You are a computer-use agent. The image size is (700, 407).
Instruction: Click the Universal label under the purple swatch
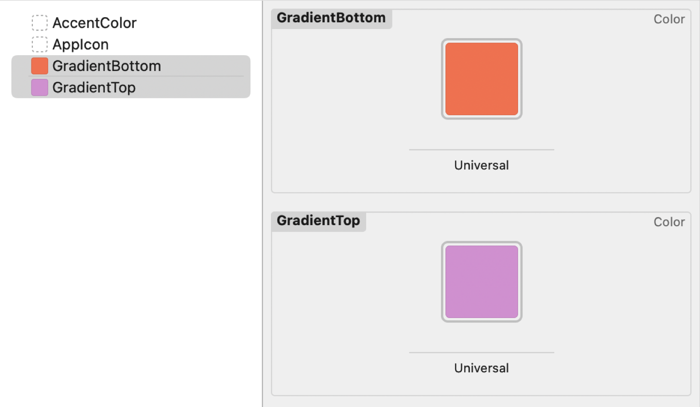click(481, 368)
